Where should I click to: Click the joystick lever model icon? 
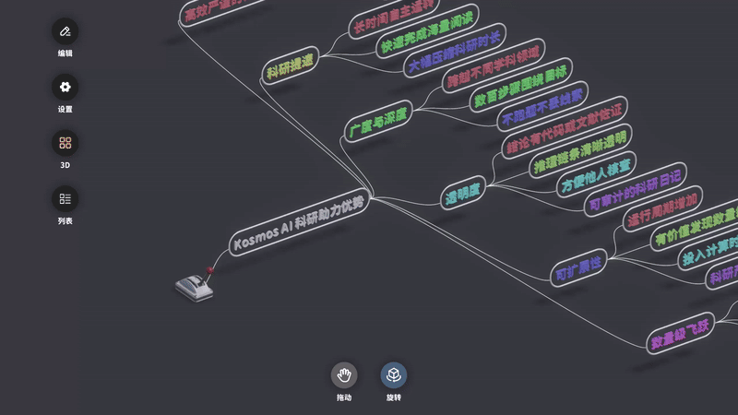[196, 285]
